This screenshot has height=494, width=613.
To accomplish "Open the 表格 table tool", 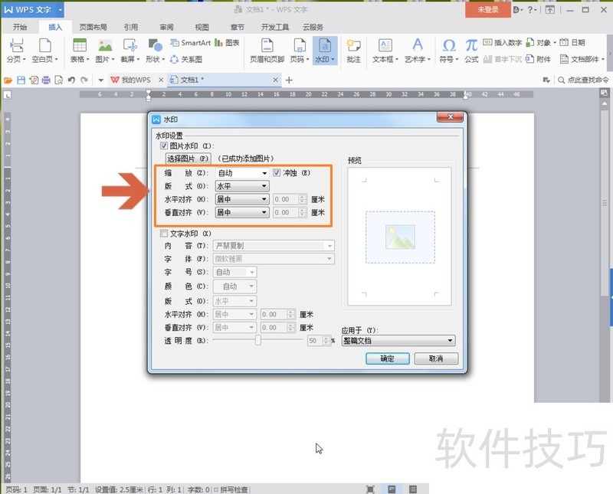I will pos(80,51).
